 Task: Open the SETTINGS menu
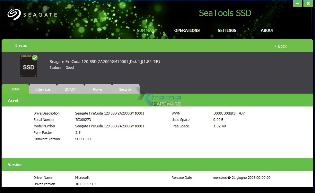227,30
